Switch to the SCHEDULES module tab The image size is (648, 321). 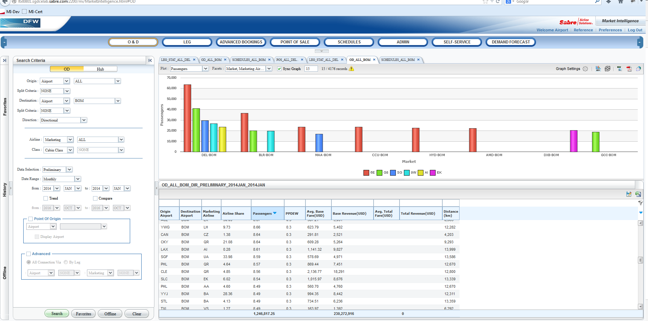tap(349, 42)
